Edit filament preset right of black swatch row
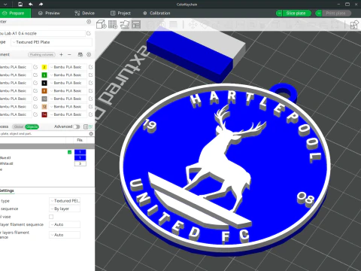This screenshot has height=271, width=361. [x=91, y=83]
